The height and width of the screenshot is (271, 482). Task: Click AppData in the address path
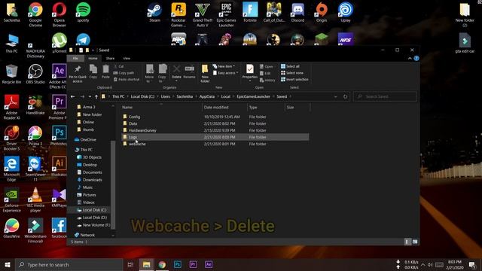(x=207, y=96)
